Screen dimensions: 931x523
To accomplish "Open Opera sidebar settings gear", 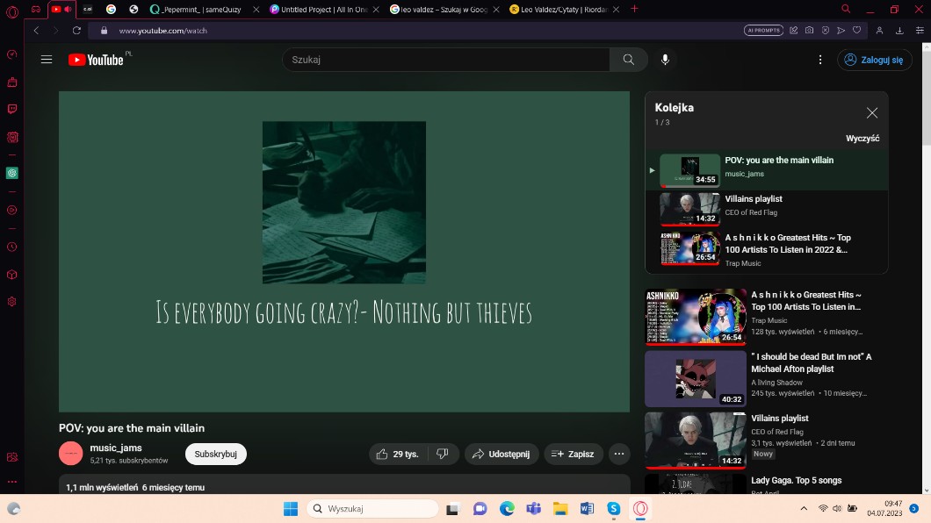I will point(12,301).
